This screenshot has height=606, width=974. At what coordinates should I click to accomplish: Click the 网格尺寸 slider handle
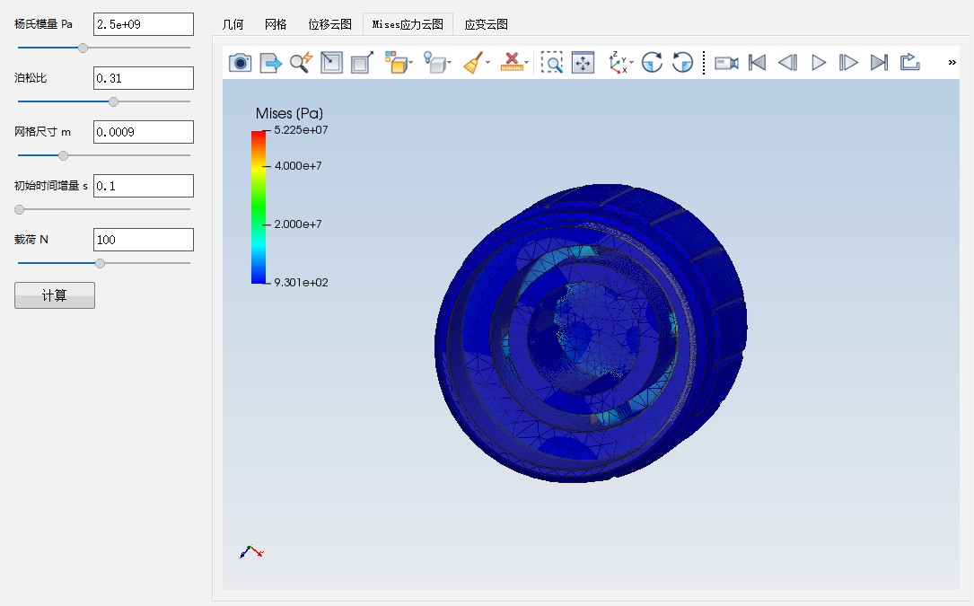tap(64, 155)
